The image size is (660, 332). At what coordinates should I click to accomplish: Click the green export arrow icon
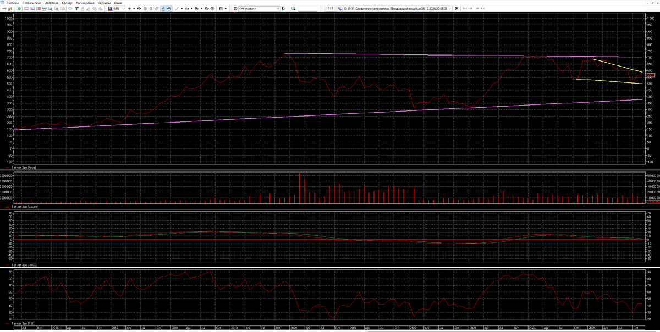tap(19, 9)
